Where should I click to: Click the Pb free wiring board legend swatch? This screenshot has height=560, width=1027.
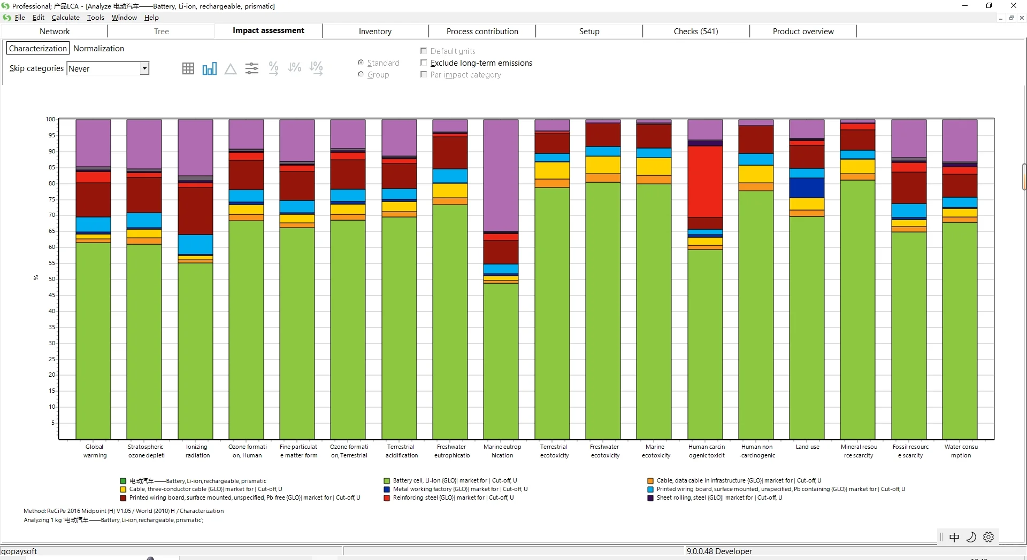(x=123, y=498)
